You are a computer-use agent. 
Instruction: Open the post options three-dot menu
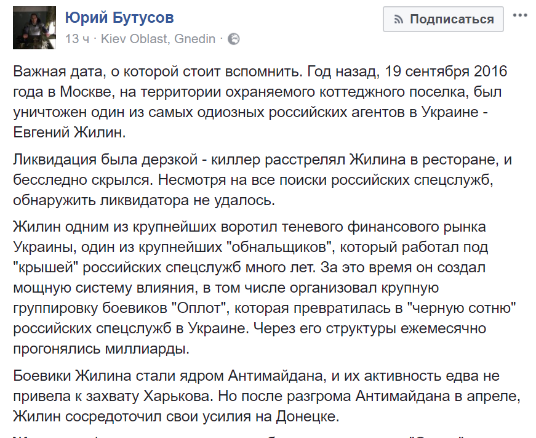[x=520, y=15]
